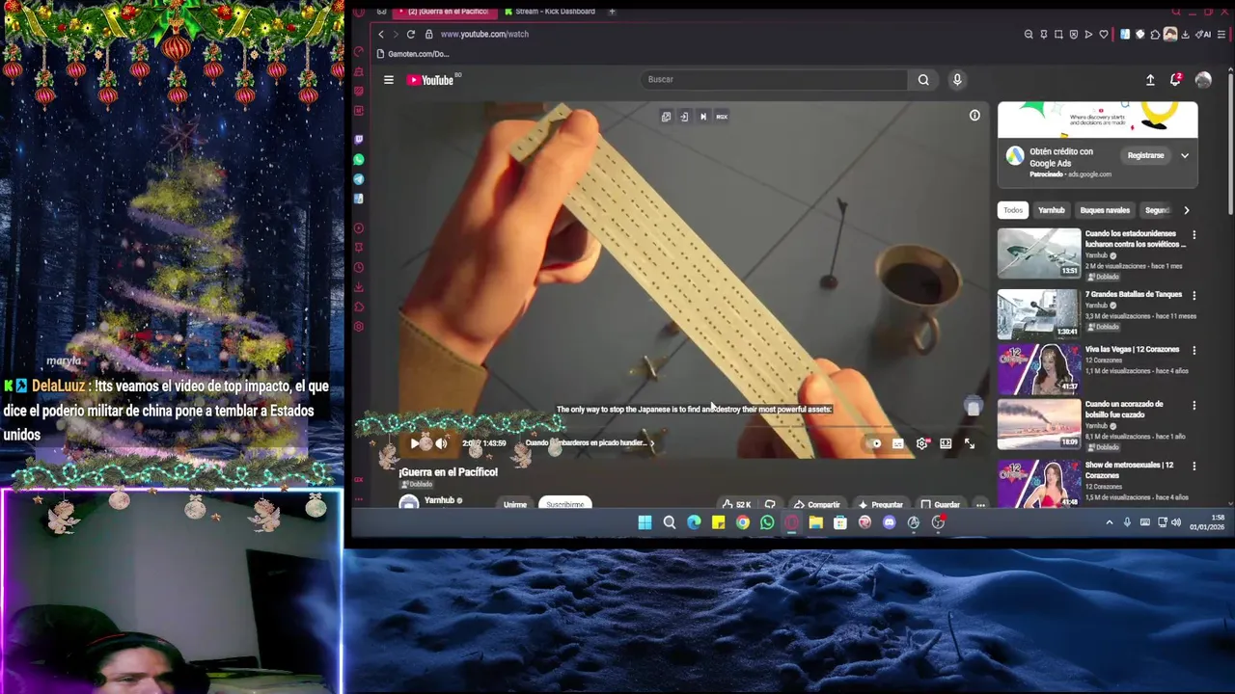This screenshot has width=1235, height=694.
Task: Expand the chapter title 'Cuando bombarderos en picado'
Action: coord(590,443)
